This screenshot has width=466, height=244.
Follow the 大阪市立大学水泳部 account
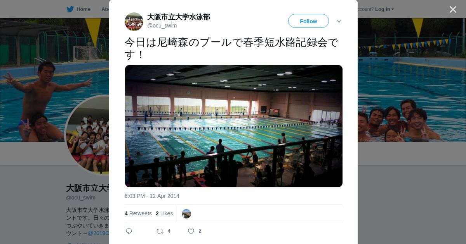tap(308, 21)
